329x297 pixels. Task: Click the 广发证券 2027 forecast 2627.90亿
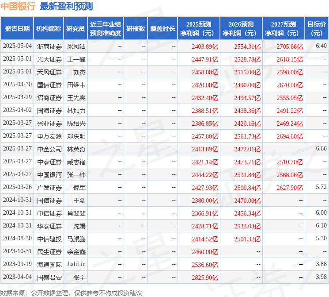coord(290,188)
